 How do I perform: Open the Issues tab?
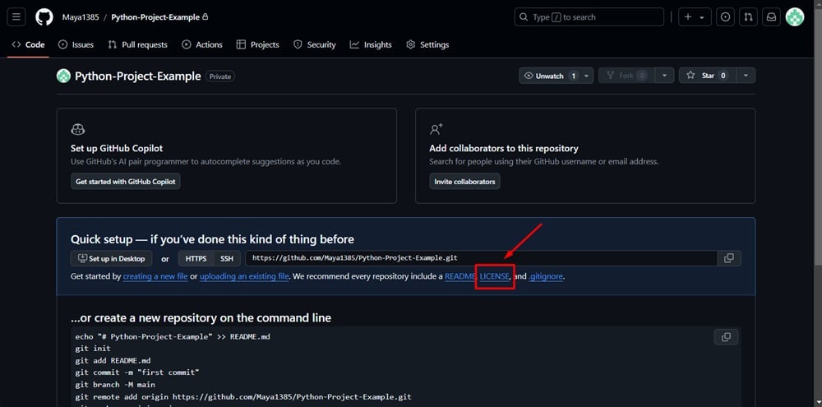pyautogui.click(x=76, y=44)
